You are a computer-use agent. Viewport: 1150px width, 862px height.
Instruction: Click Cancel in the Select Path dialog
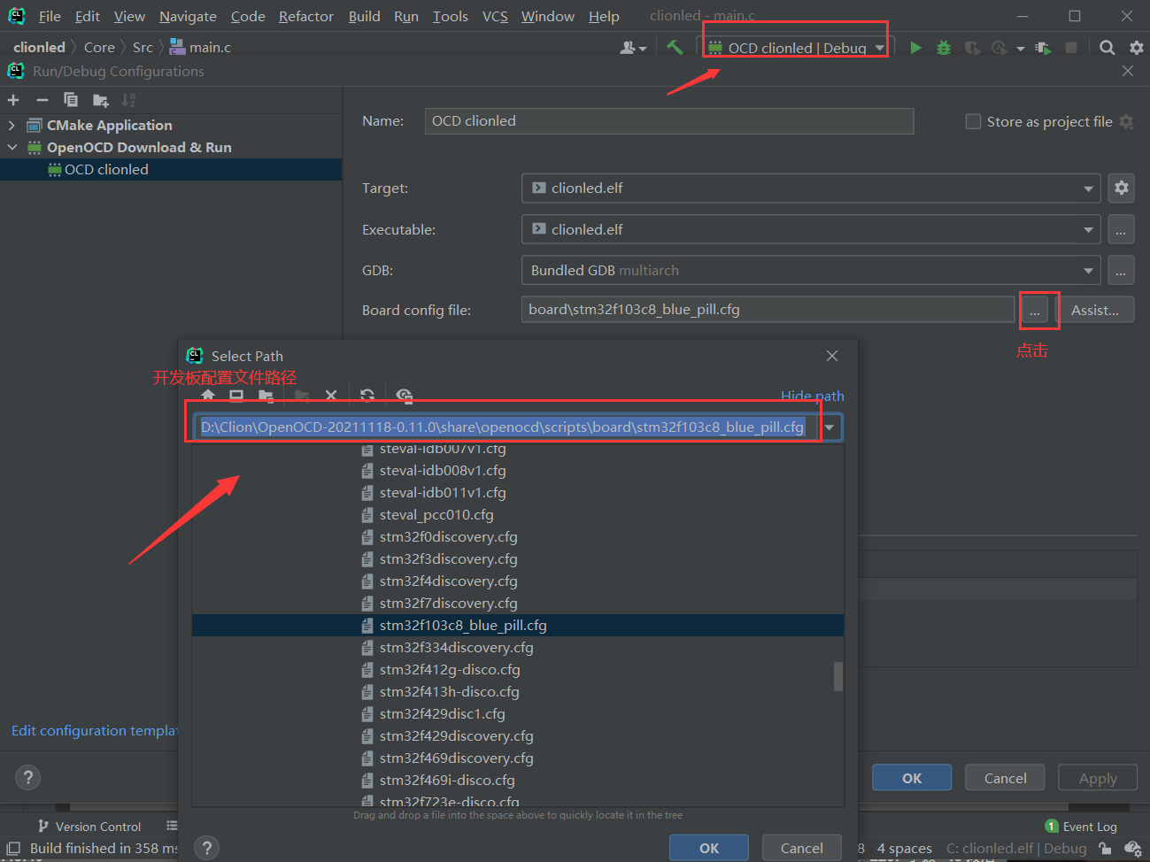(801, 848)
